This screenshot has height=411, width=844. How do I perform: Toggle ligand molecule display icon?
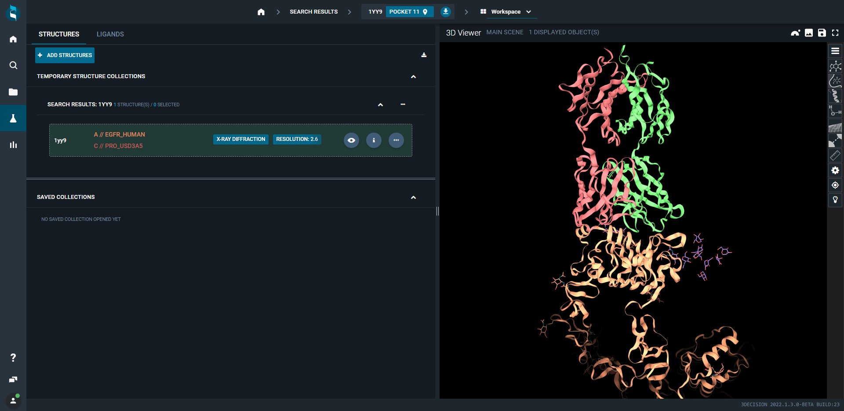[835, 66]
